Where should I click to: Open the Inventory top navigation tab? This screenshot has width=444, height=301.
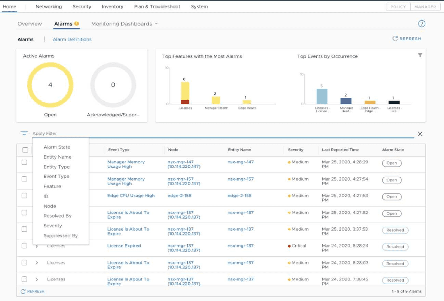pyautogui.click(x=113, y=6)
